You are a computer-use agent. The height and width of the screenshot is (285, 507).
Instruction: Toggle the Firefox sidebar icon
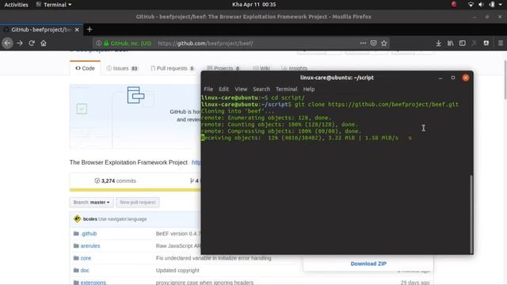(x=463, y=43)
